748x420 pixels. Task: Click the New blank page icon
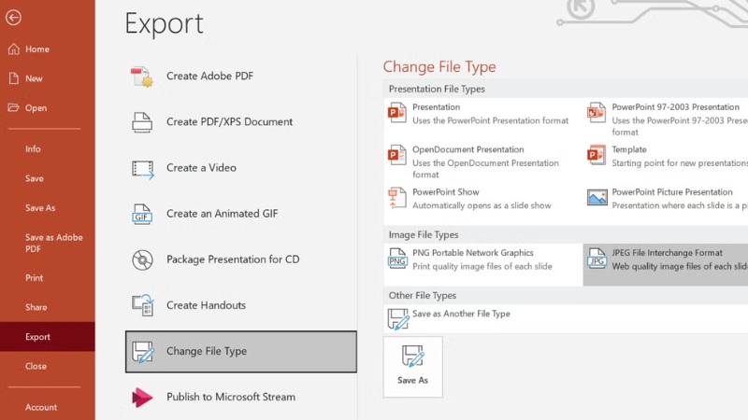click(x=13, y=78)
